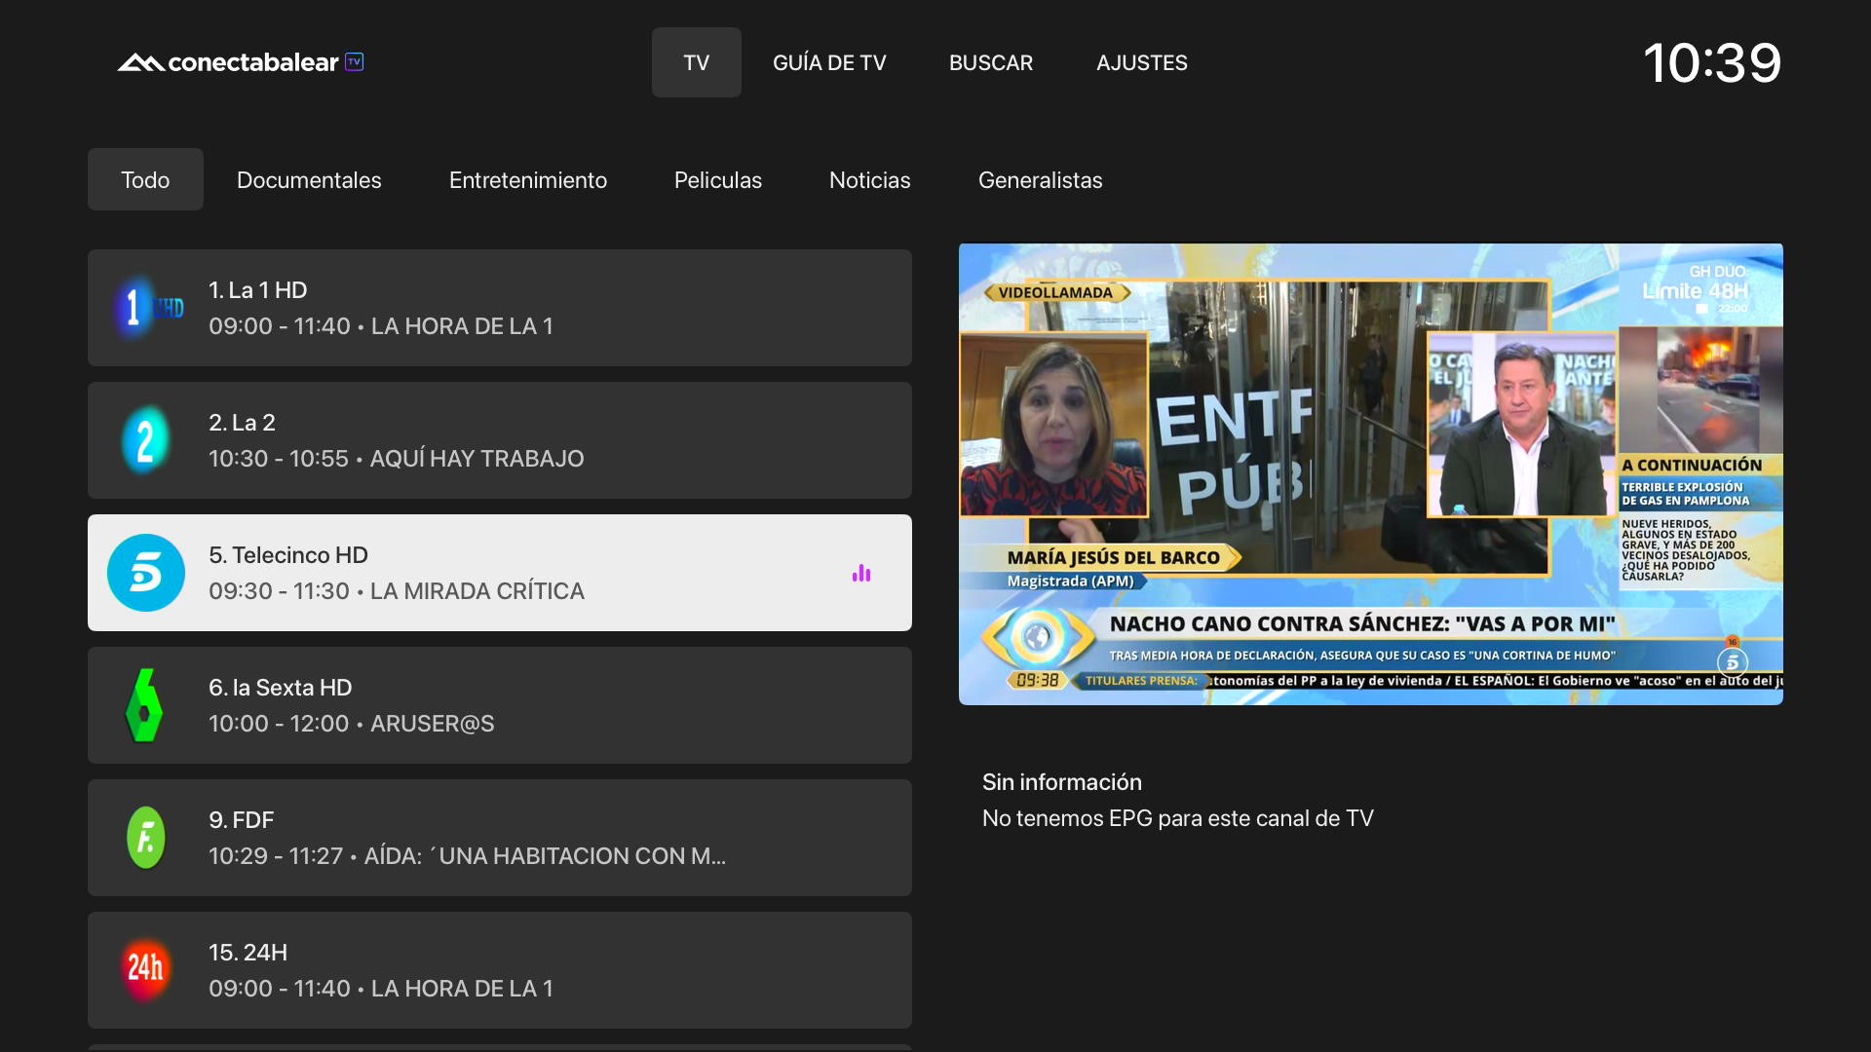This screenshot has height=1052, width=1871.
Task: Select 'AQUÍ HAY TRABAJO' program row
Action: point(500,440)
